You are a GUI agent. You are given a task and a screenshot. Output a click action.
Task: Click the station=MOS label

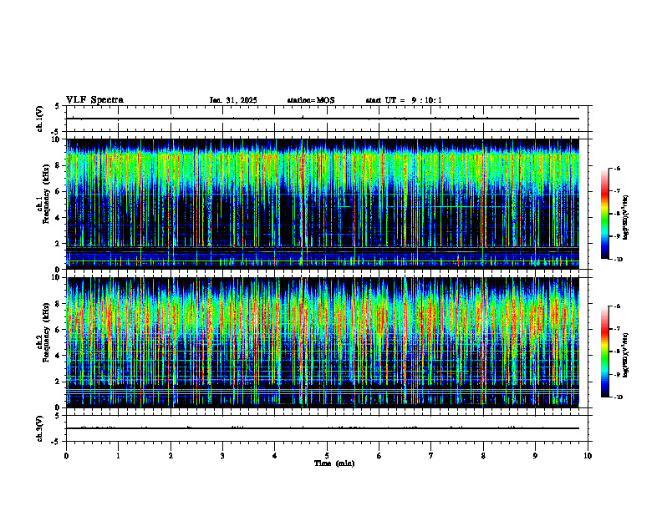click(x=311, y=100)
